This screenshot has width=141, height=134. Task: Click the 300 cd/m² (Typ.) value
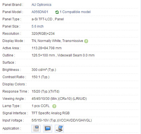pyautogui.click(x=44, y=70)
